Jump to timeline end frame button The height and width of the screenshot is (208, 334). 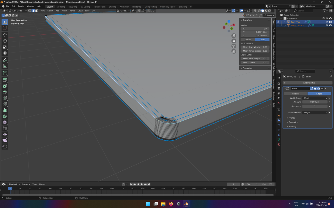[x=149, y=184]
